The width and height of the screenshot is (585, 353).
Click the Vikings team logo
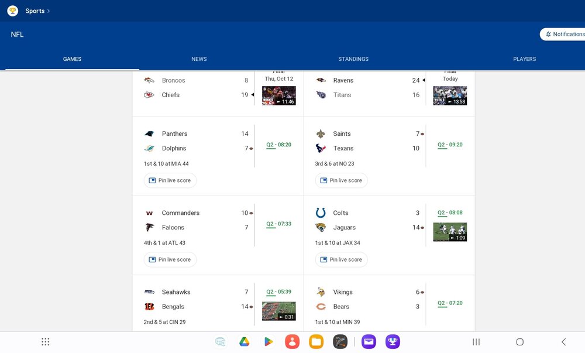click(x=321, y=292)
